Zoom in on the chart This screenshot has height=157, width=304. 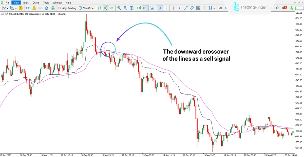point(119,8)
